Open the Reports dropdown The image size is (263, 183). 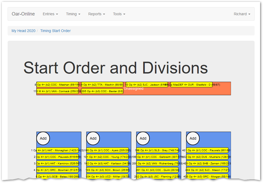pyautogui.click(x=96, y=14)
